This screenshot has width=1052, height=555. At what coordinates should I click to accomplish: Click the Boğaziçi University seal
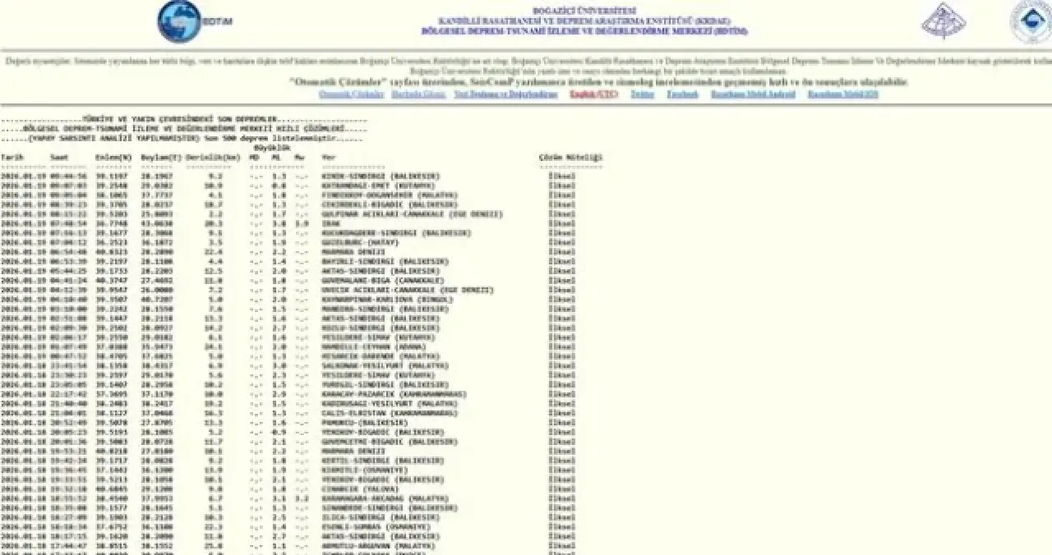tap(1031, 21)
